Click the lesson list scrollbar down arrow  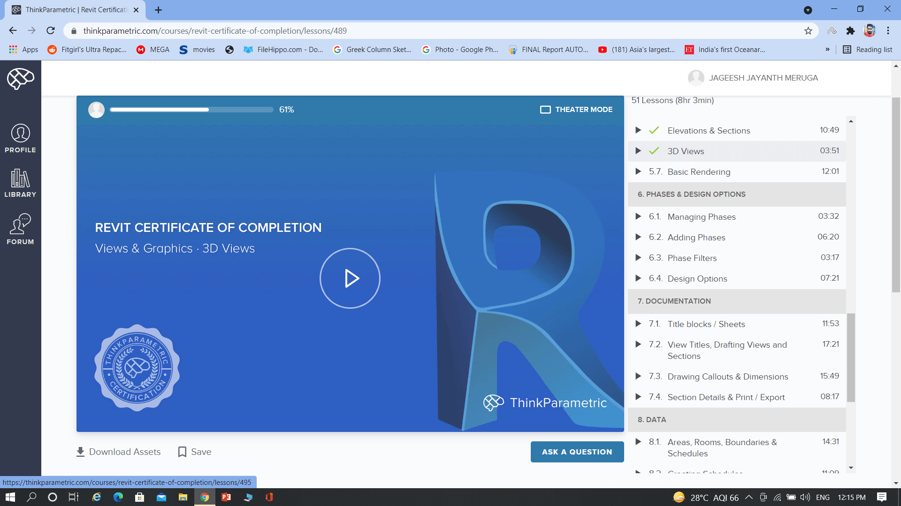pyautogui.click(x=851, y=468)
